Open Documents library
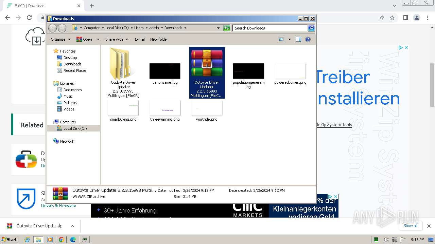435x244 pixels. [72, 90]
